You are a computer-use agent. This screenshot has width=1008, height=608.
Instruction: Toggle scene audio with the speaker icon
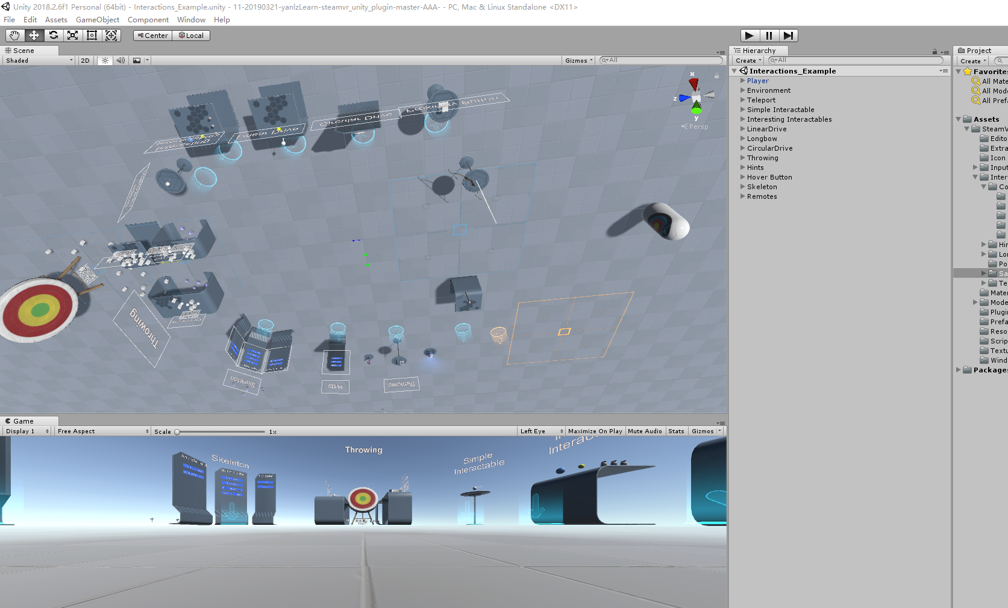pos(121,60)
